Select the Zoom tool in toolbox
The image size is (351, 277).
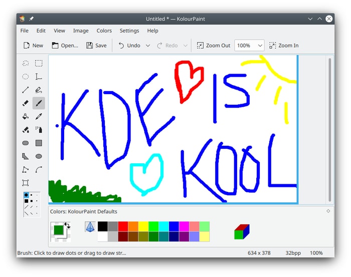pyautogui.click(x=26, y=183)
